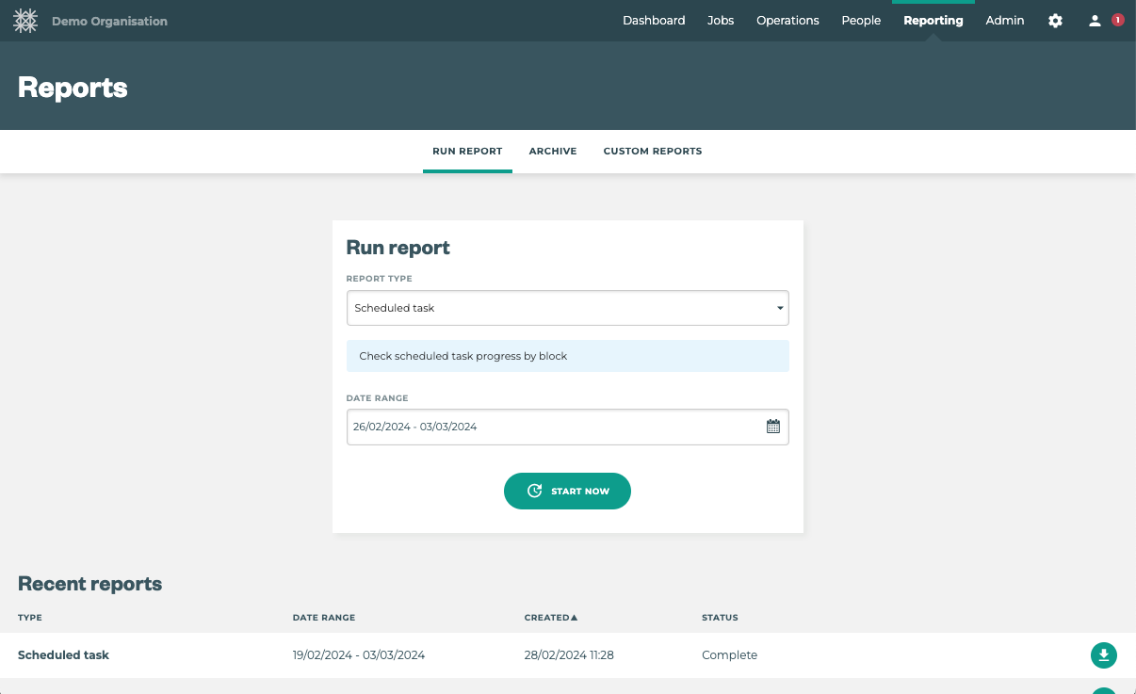Navigate to Operations
The height and width of the screenshot is (694, 1136).
[787, 21]
